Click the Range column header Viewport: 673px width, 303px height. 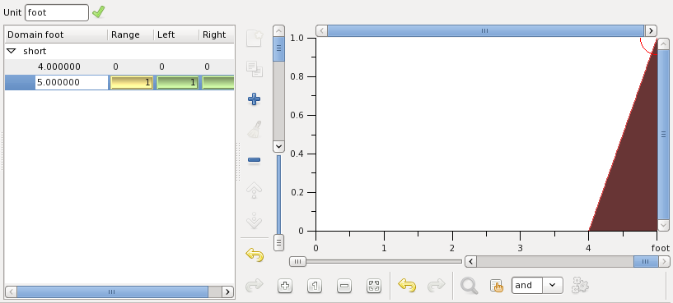coord(130,34)
